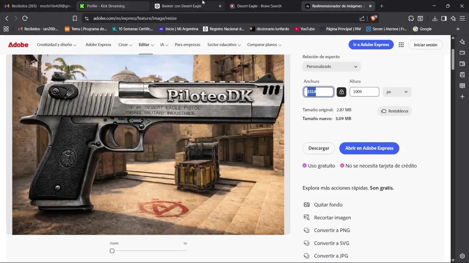469x263 pixels.
Task: Click the Iniciar sesión button
Action: 425,45
